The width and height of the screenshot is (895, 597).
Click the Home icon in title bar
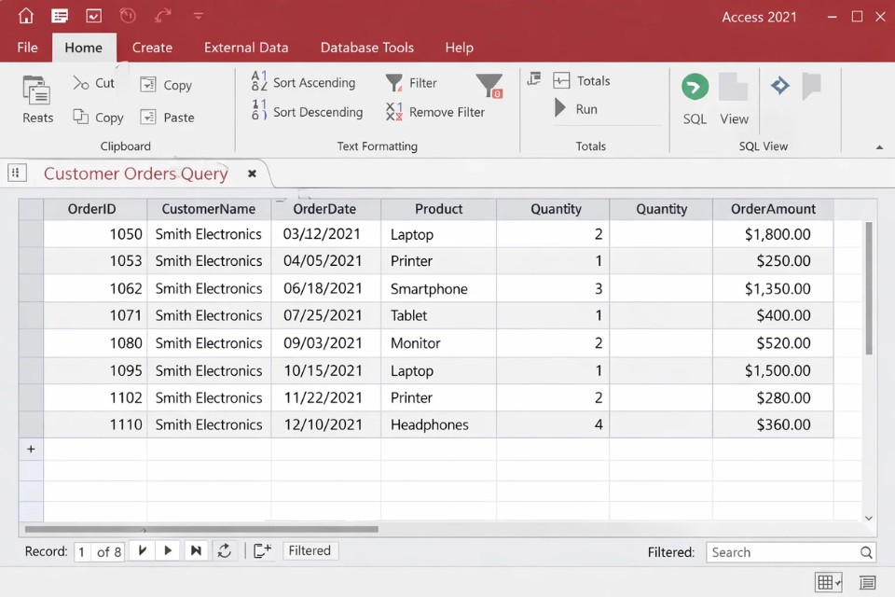coord(26,16)
